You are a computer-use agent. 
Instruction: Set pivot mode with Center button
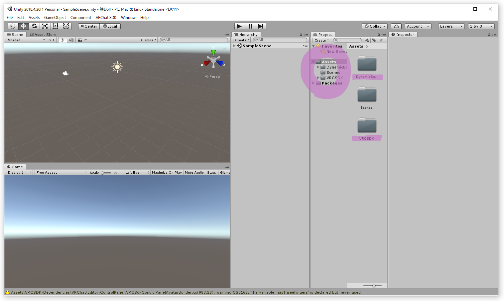pos(89,26)
